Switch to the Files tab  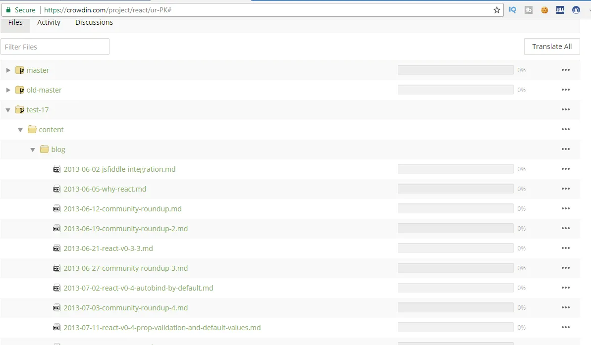(x=15, y=23)
